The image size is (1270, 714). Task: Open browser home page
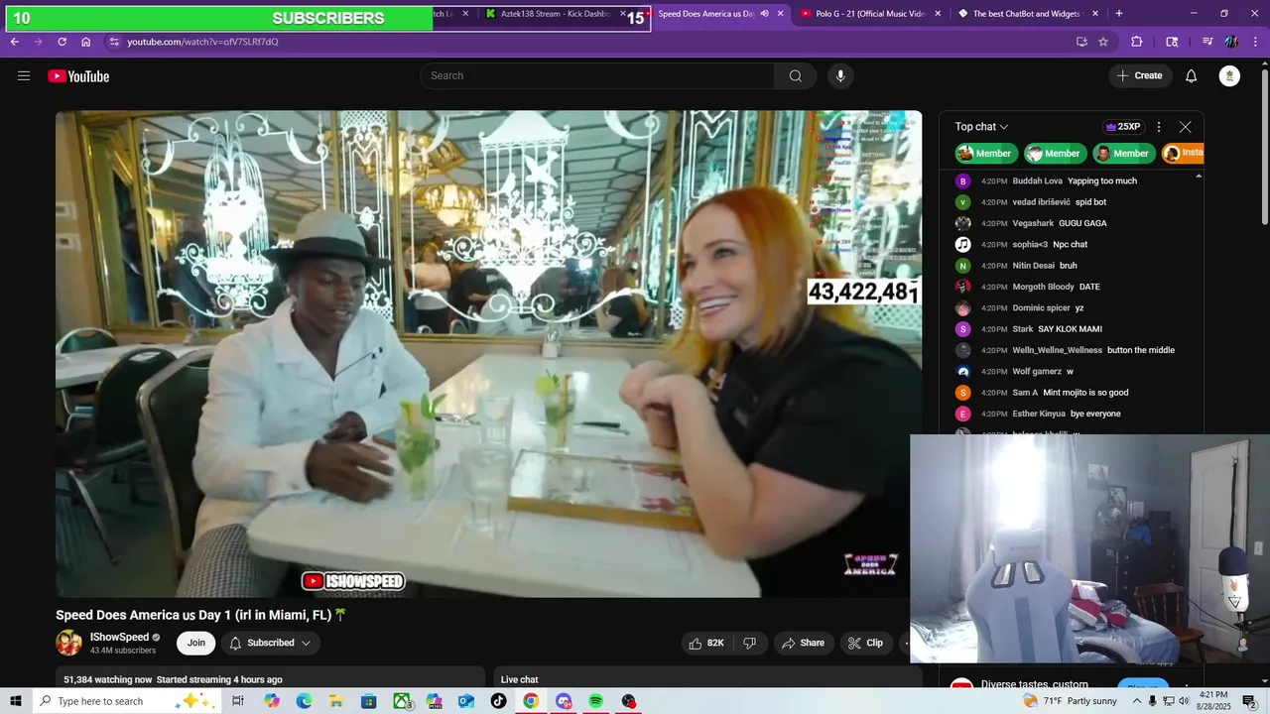pyautogui.click(x=86, y=42)
